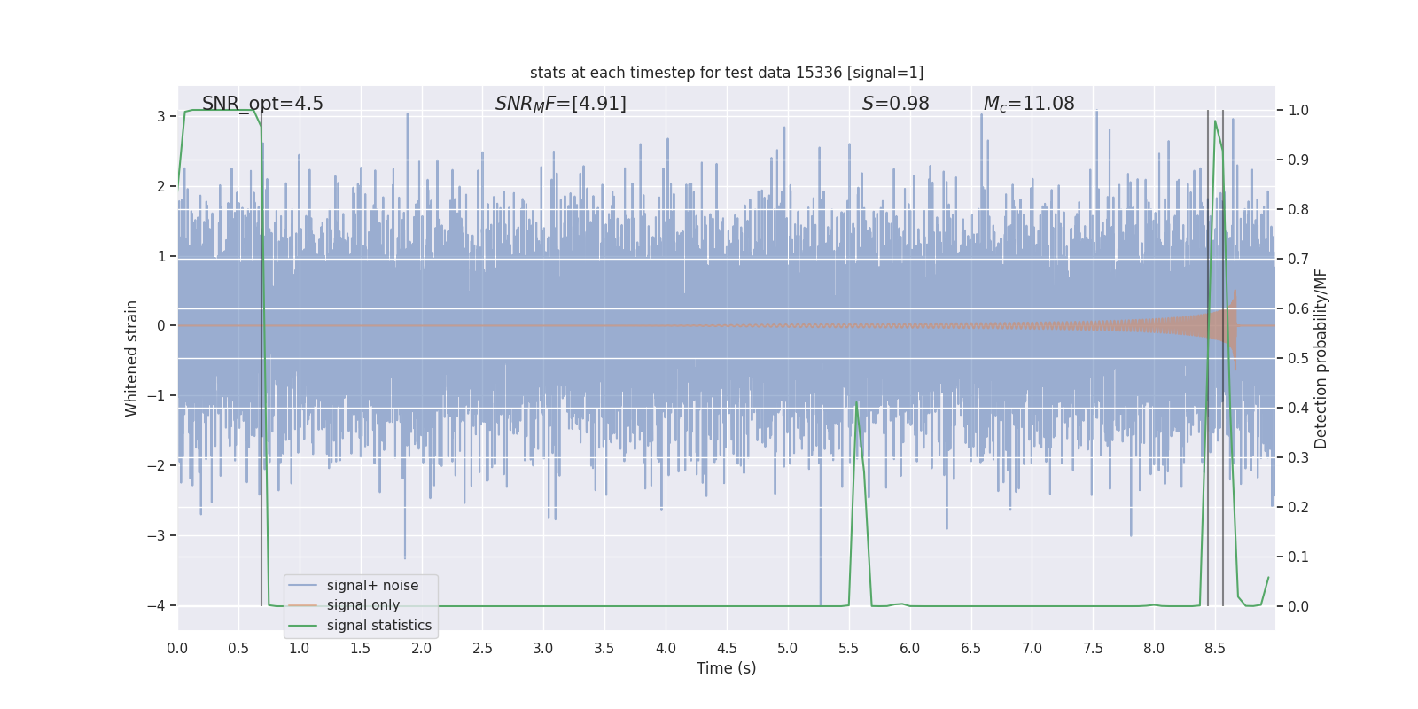Click the orange signal only legend line
1418x709 pixels.
click(303, 605)
